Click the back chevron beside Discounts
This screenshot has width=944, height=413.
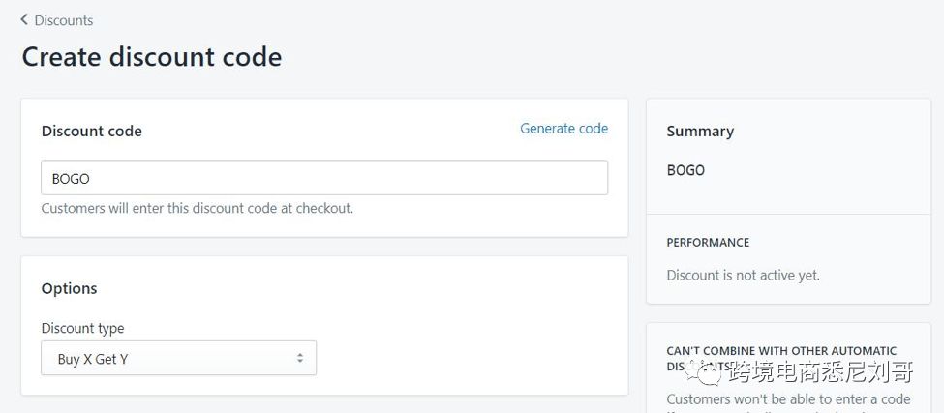(x=24, y=19)
